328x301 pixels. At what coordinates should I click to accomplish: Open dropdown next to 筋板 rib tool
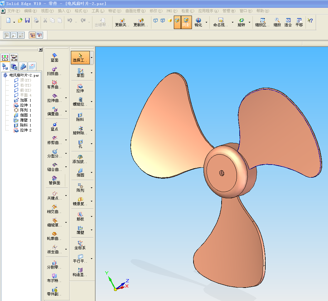(91, 216)
